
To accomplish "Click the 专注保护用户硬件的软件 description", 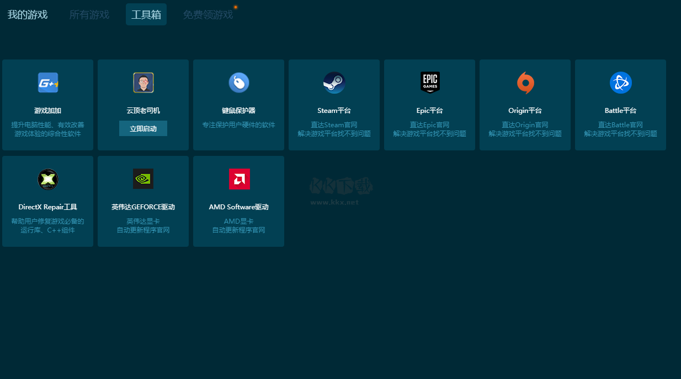I will pyautogui.click(x=239, y=125).
